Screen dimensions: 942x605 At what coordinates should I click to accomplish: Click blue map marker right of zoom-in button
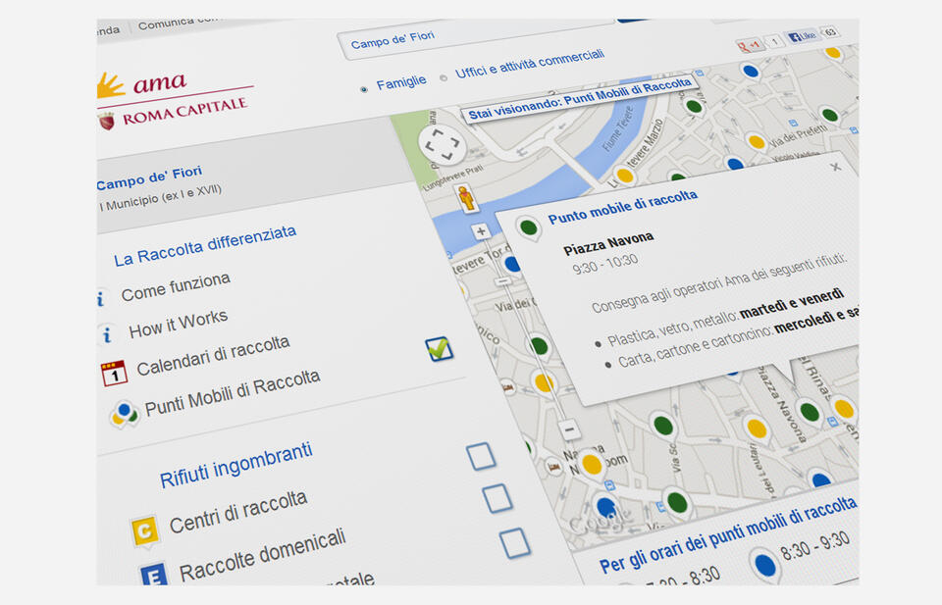click(x=512, y=264)
